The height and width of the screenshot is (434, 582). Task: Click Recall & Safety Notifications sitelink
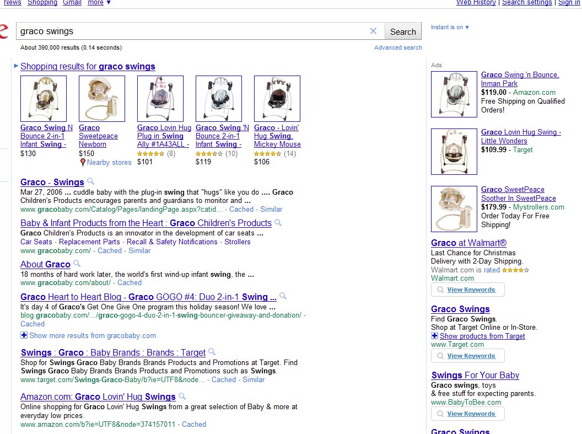tap(172, 242)
